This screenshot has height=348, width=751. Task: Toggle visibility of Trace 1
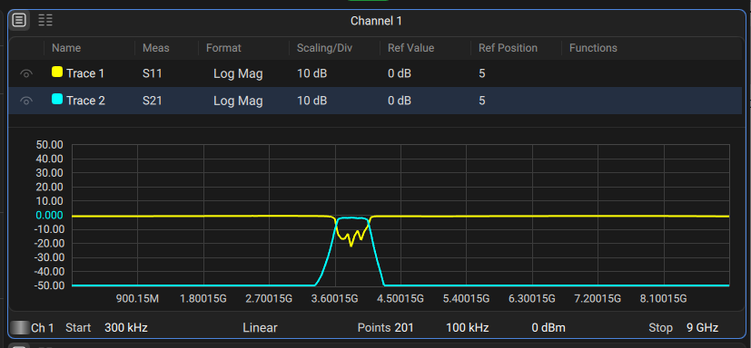(26, 73)
